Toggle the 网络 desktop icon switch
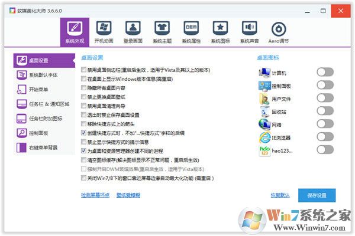355x236 pixels. [x=325, y=124]
